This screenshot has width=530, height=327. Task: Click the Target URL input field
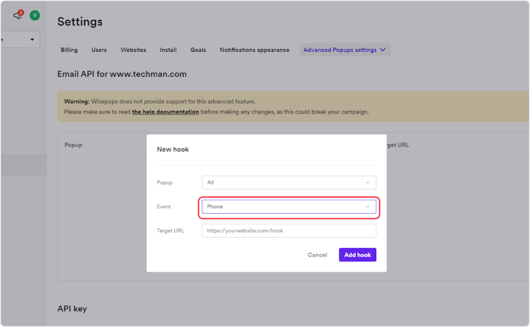click(288, 231)
